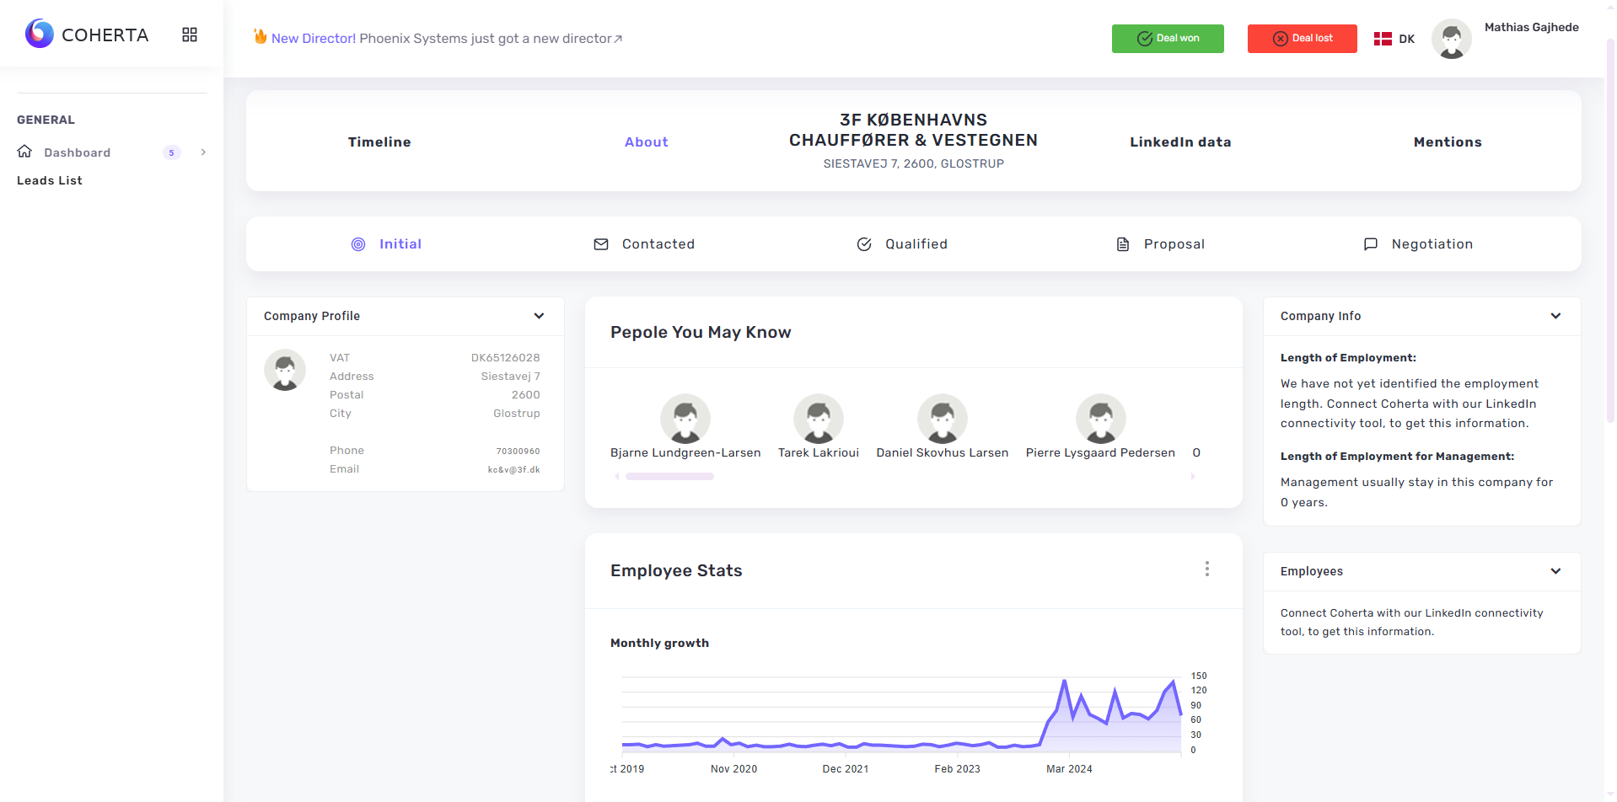Click address value Siestavej 7
The width and height of the screenshot is (1617, 802).
[x=511, y=377]
